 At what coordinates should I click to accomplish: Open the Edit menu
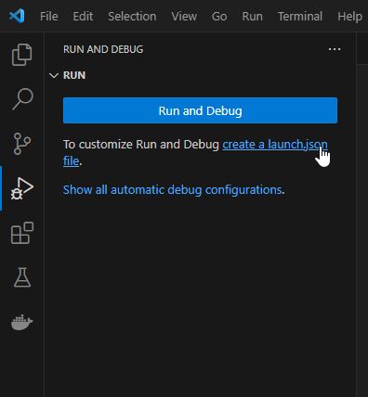[83, 16]
